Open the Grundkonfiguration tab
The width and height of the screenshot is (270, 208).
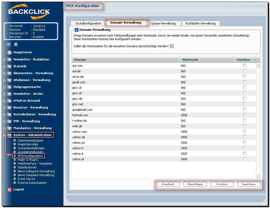[88, 23]
